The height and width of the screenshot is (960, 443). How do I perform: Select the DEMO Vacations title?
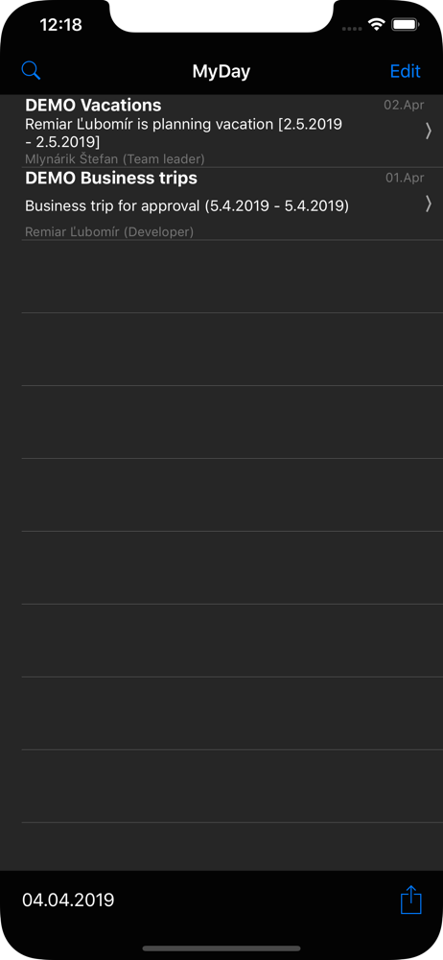(93, 105)
